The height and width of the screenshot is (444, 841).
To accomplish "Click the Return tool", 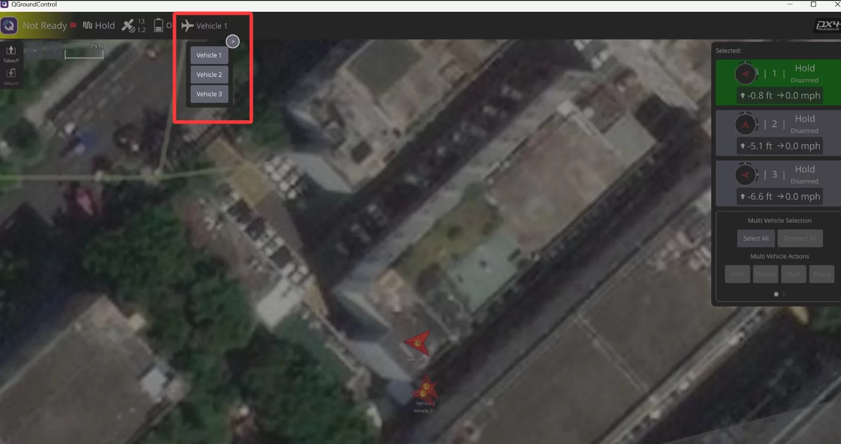I will tap(11, 77).
